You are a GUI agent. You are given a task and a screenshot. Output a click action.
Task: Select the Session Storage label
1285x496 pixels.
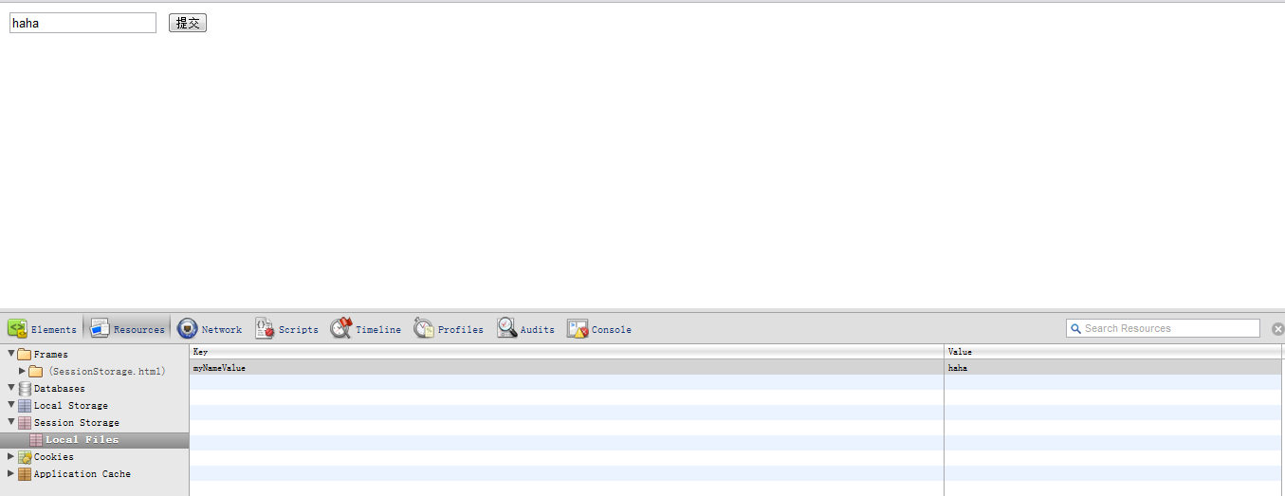[x=77, y=423]
